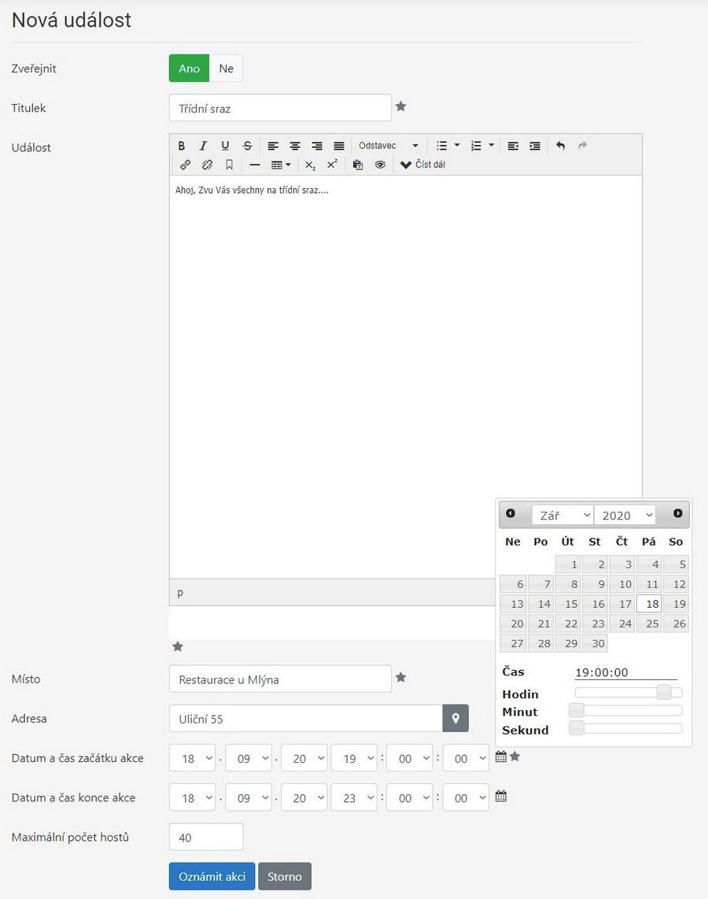708x899 pixels.
Task: Open the Odstavec paragraph format dropdown
Action: pyautogui.click(x=389, y=146)
